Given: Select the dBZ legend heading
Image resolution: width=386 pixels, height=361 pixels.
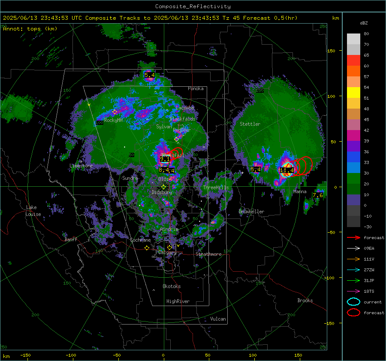Looking at the screenshot, I should point(364,23).
